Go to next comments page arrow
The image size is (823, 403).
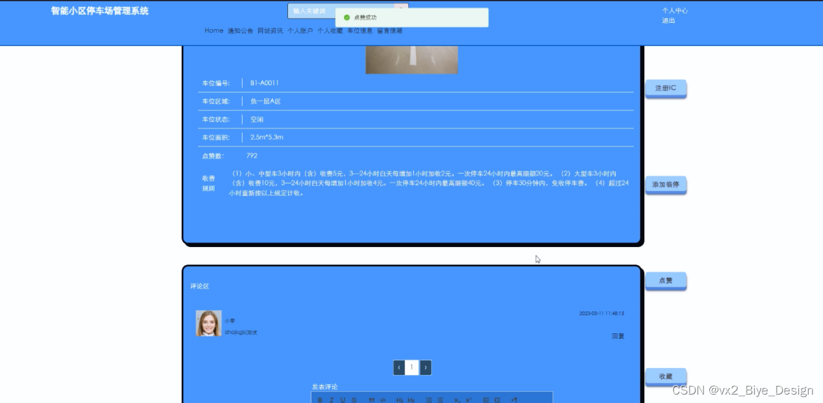tap(425, 367)
